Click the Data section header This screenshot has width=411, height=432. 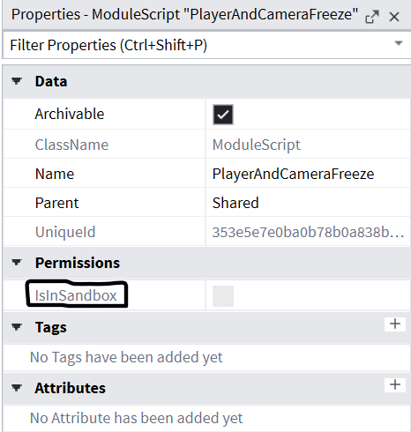207,81
